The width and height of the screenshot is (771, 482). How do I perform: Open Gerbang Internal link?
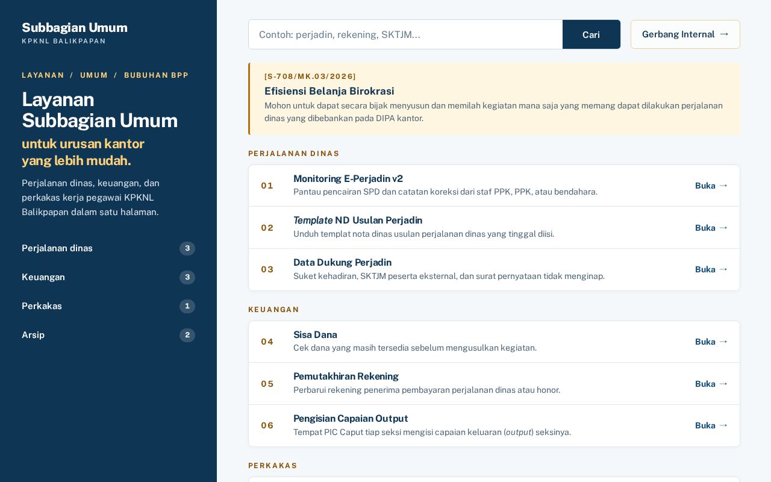[x=685, y=34]
